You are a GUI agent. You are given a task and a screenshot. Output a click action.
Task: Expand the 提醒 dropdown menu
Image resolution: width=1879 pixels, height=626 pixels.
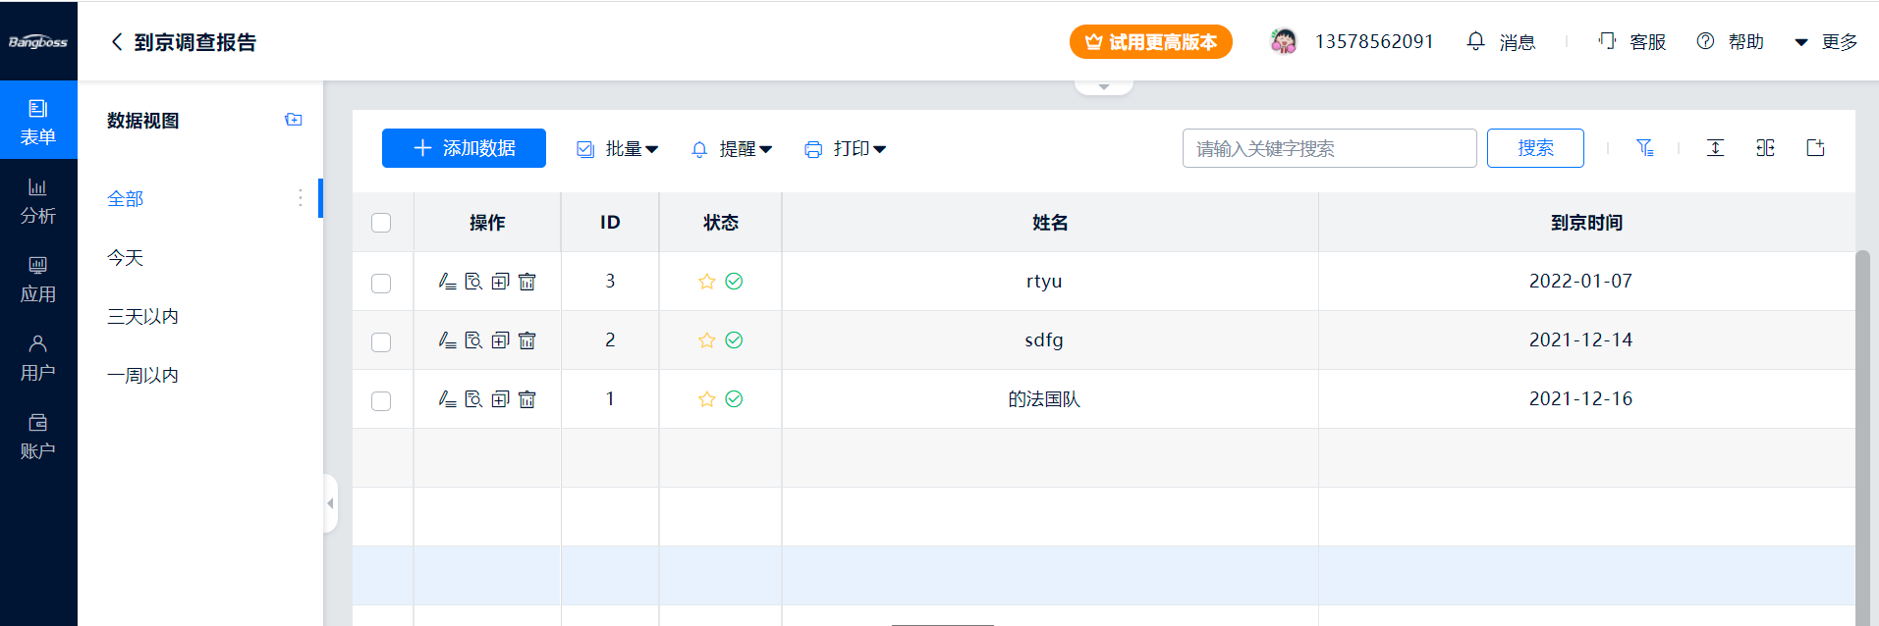732,149
